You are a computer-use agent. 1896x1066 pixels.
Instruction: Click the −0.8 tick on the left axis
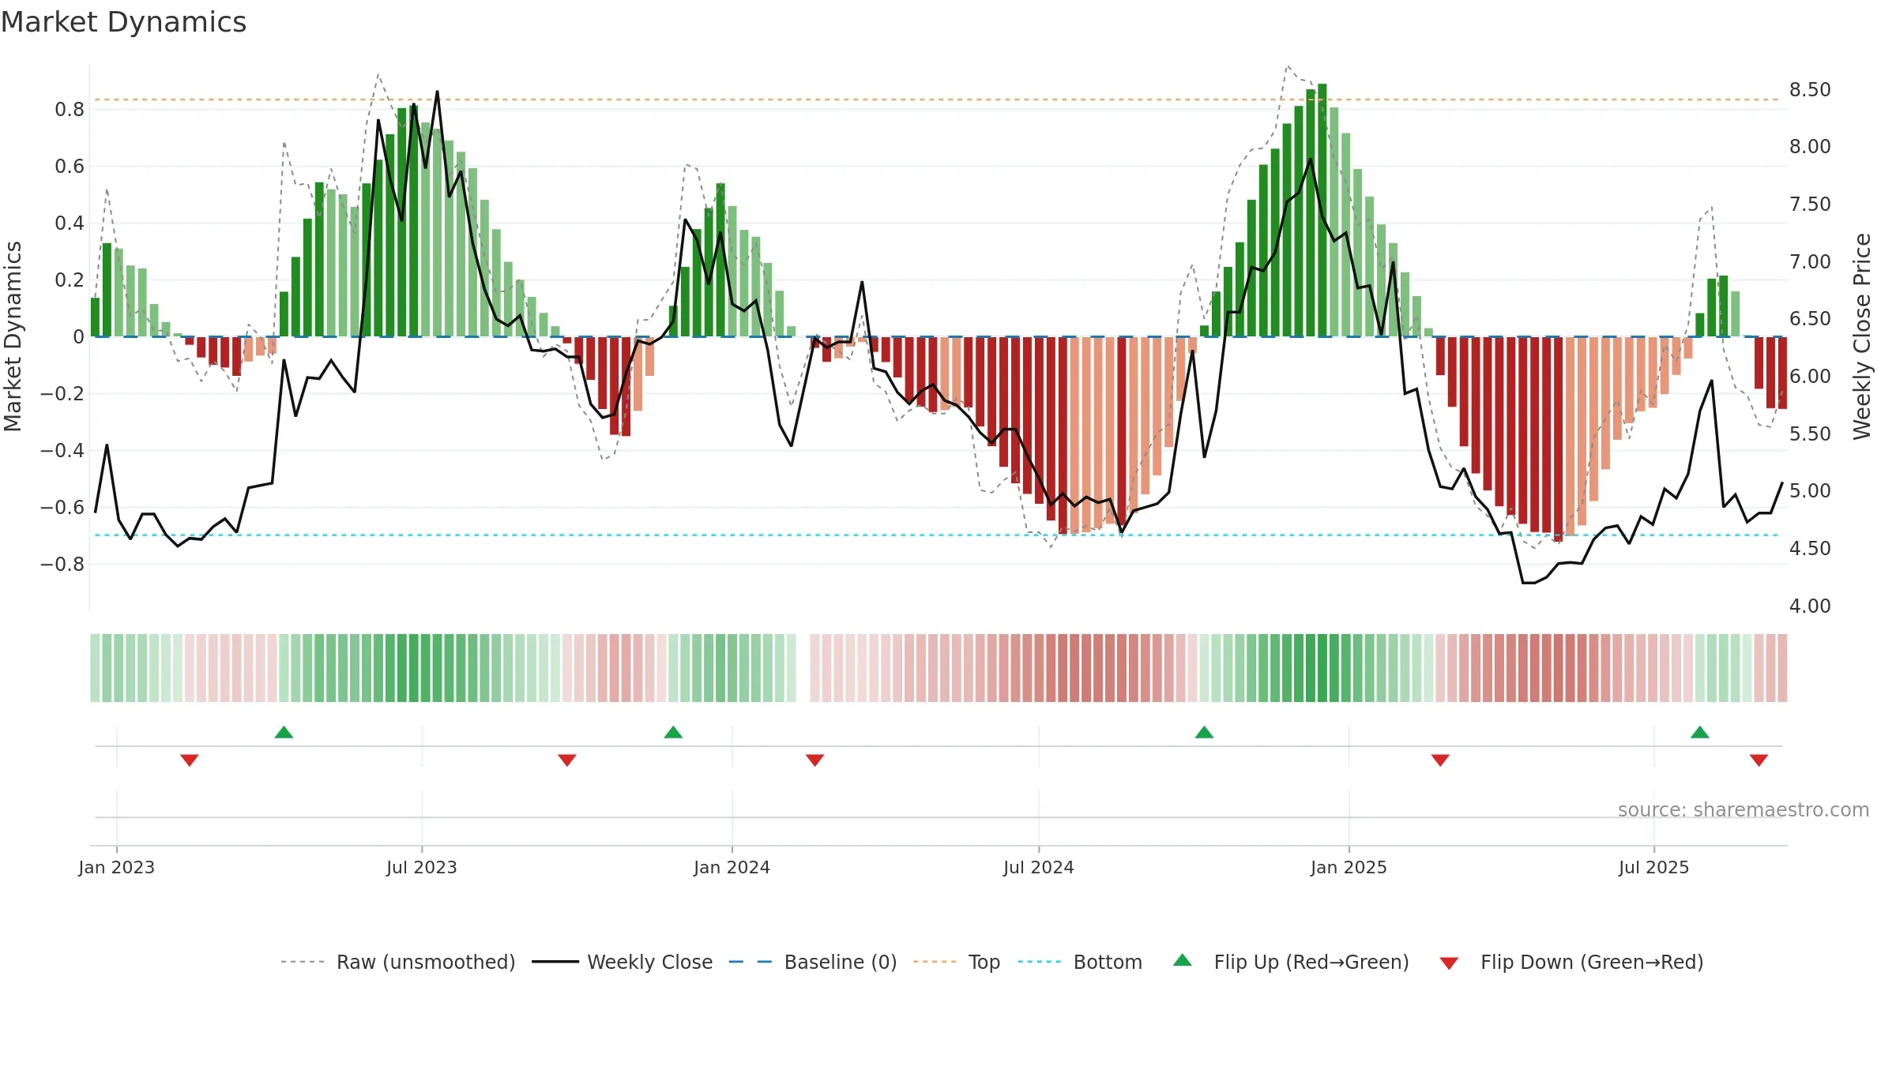tap(62, 565)
